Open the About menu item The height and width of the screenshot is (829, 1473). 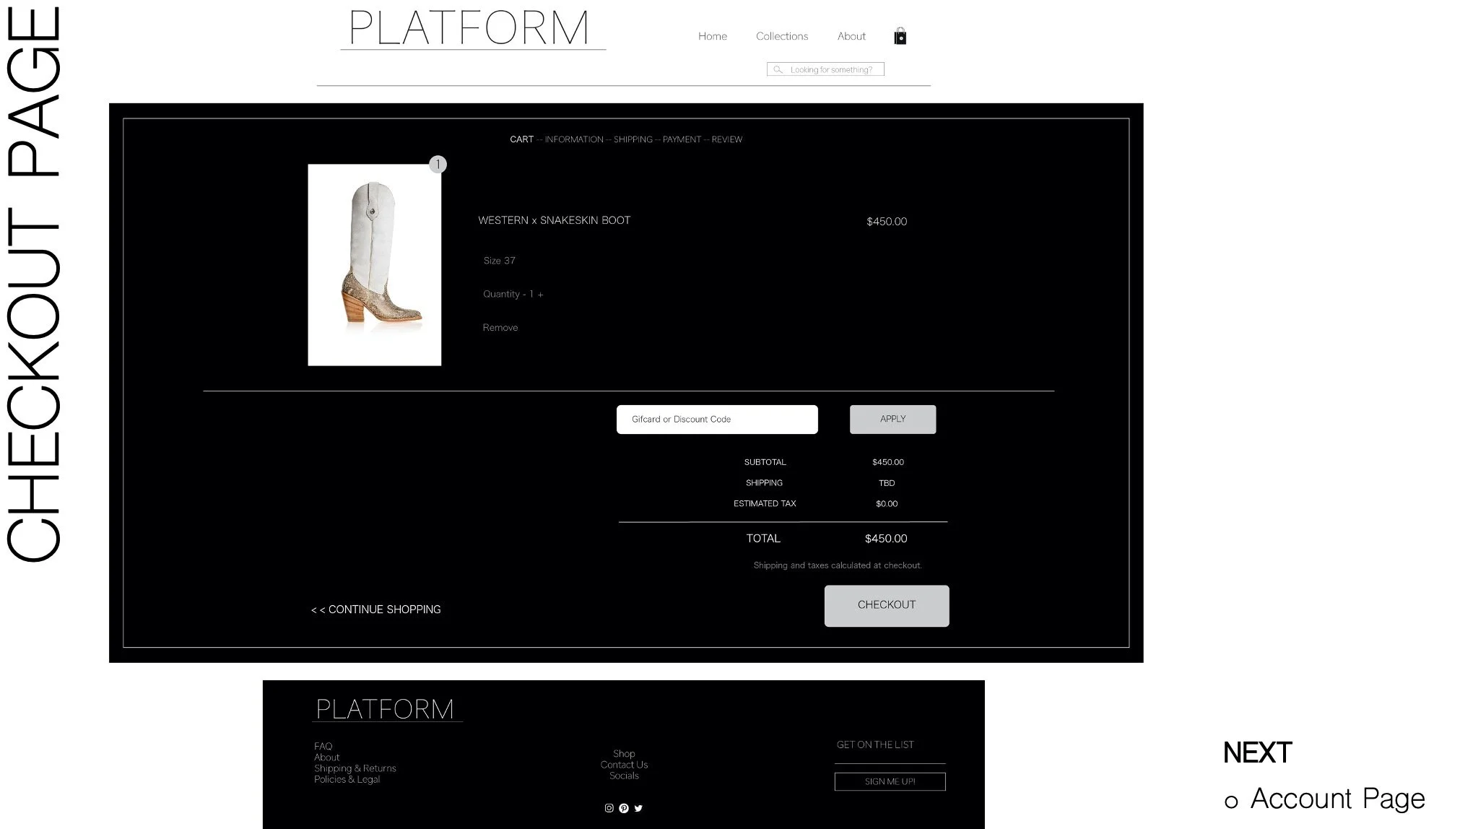point(851,36)
